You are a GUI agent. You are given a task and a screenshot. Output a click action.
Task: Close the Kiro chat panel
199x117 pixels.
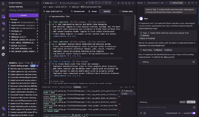196,3
